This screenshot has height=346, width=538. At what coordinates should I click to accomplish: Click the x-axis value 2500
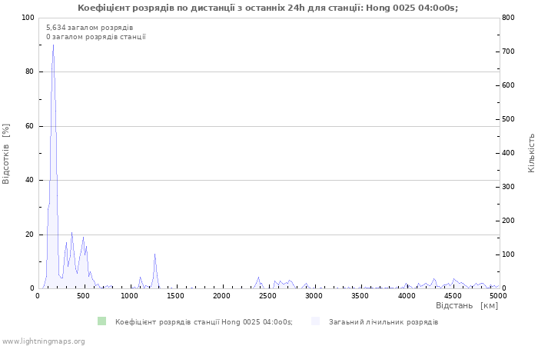(x=267, y=295)
